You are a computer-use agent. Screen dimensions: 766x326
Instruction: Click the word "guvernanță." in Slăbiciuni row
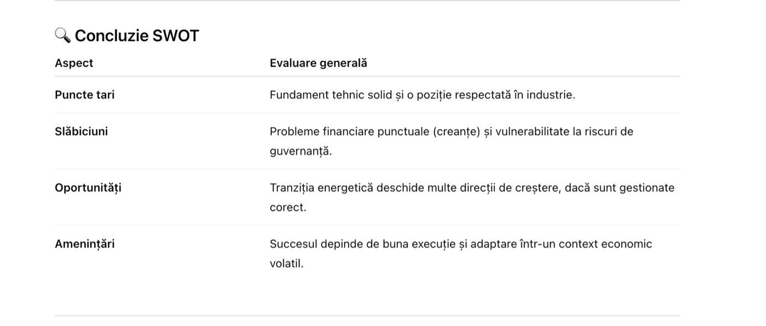301,151
